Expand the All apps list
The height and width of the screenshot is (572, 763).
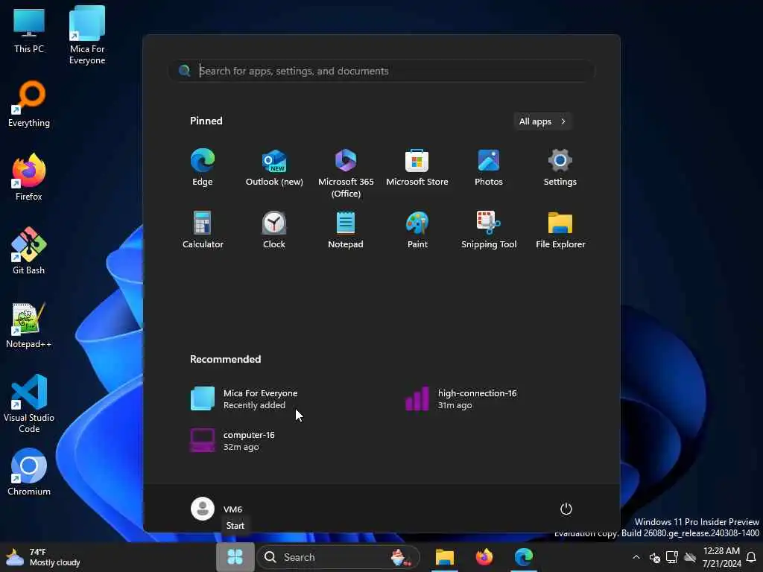(542, 121)
